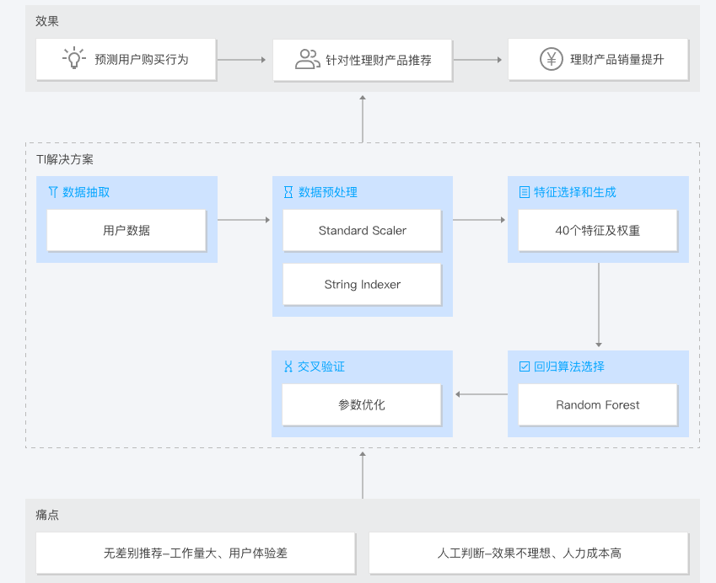Select the 预测用户购买行为 card
The height and width of the screenshot is (583, 716).
coord(126,59)
